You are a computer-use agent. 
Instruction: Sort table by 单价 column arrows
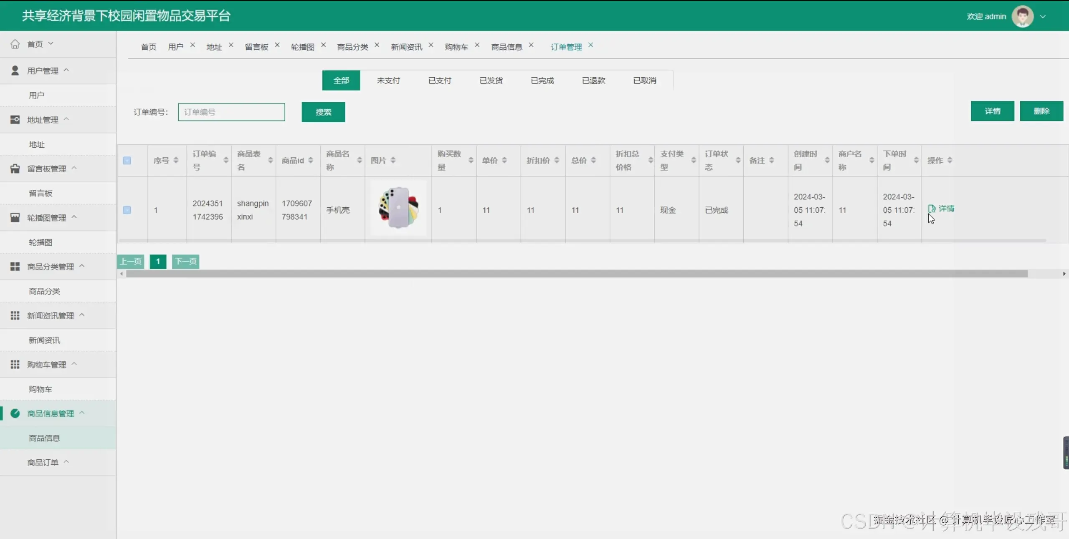tap(504, 160)
